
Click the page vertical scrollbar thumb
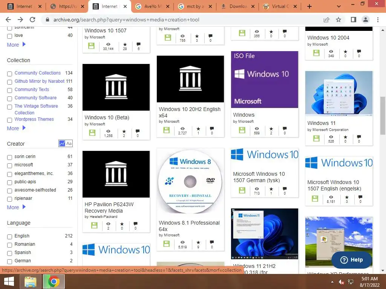(x=383, y=116)
